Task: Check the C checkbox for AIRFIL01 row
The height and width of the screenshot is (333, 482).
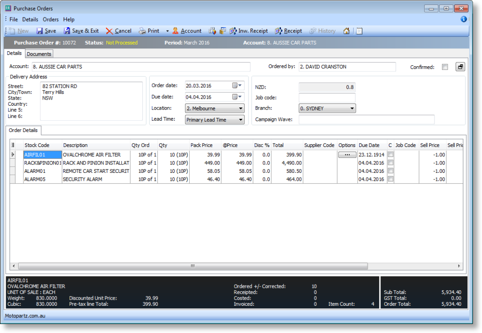Action: tap(390, 154)
